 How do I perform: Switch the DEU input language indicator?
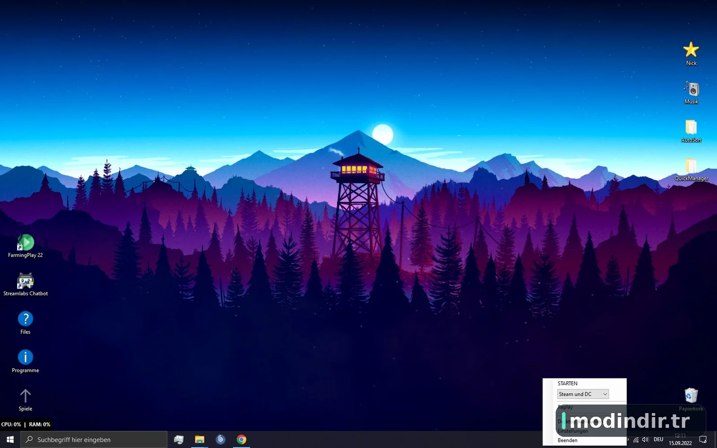click(658, 439)
